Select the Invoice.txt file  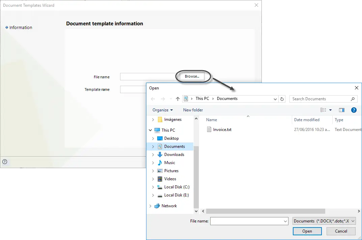pyautogui.click(x=222, y=130)
